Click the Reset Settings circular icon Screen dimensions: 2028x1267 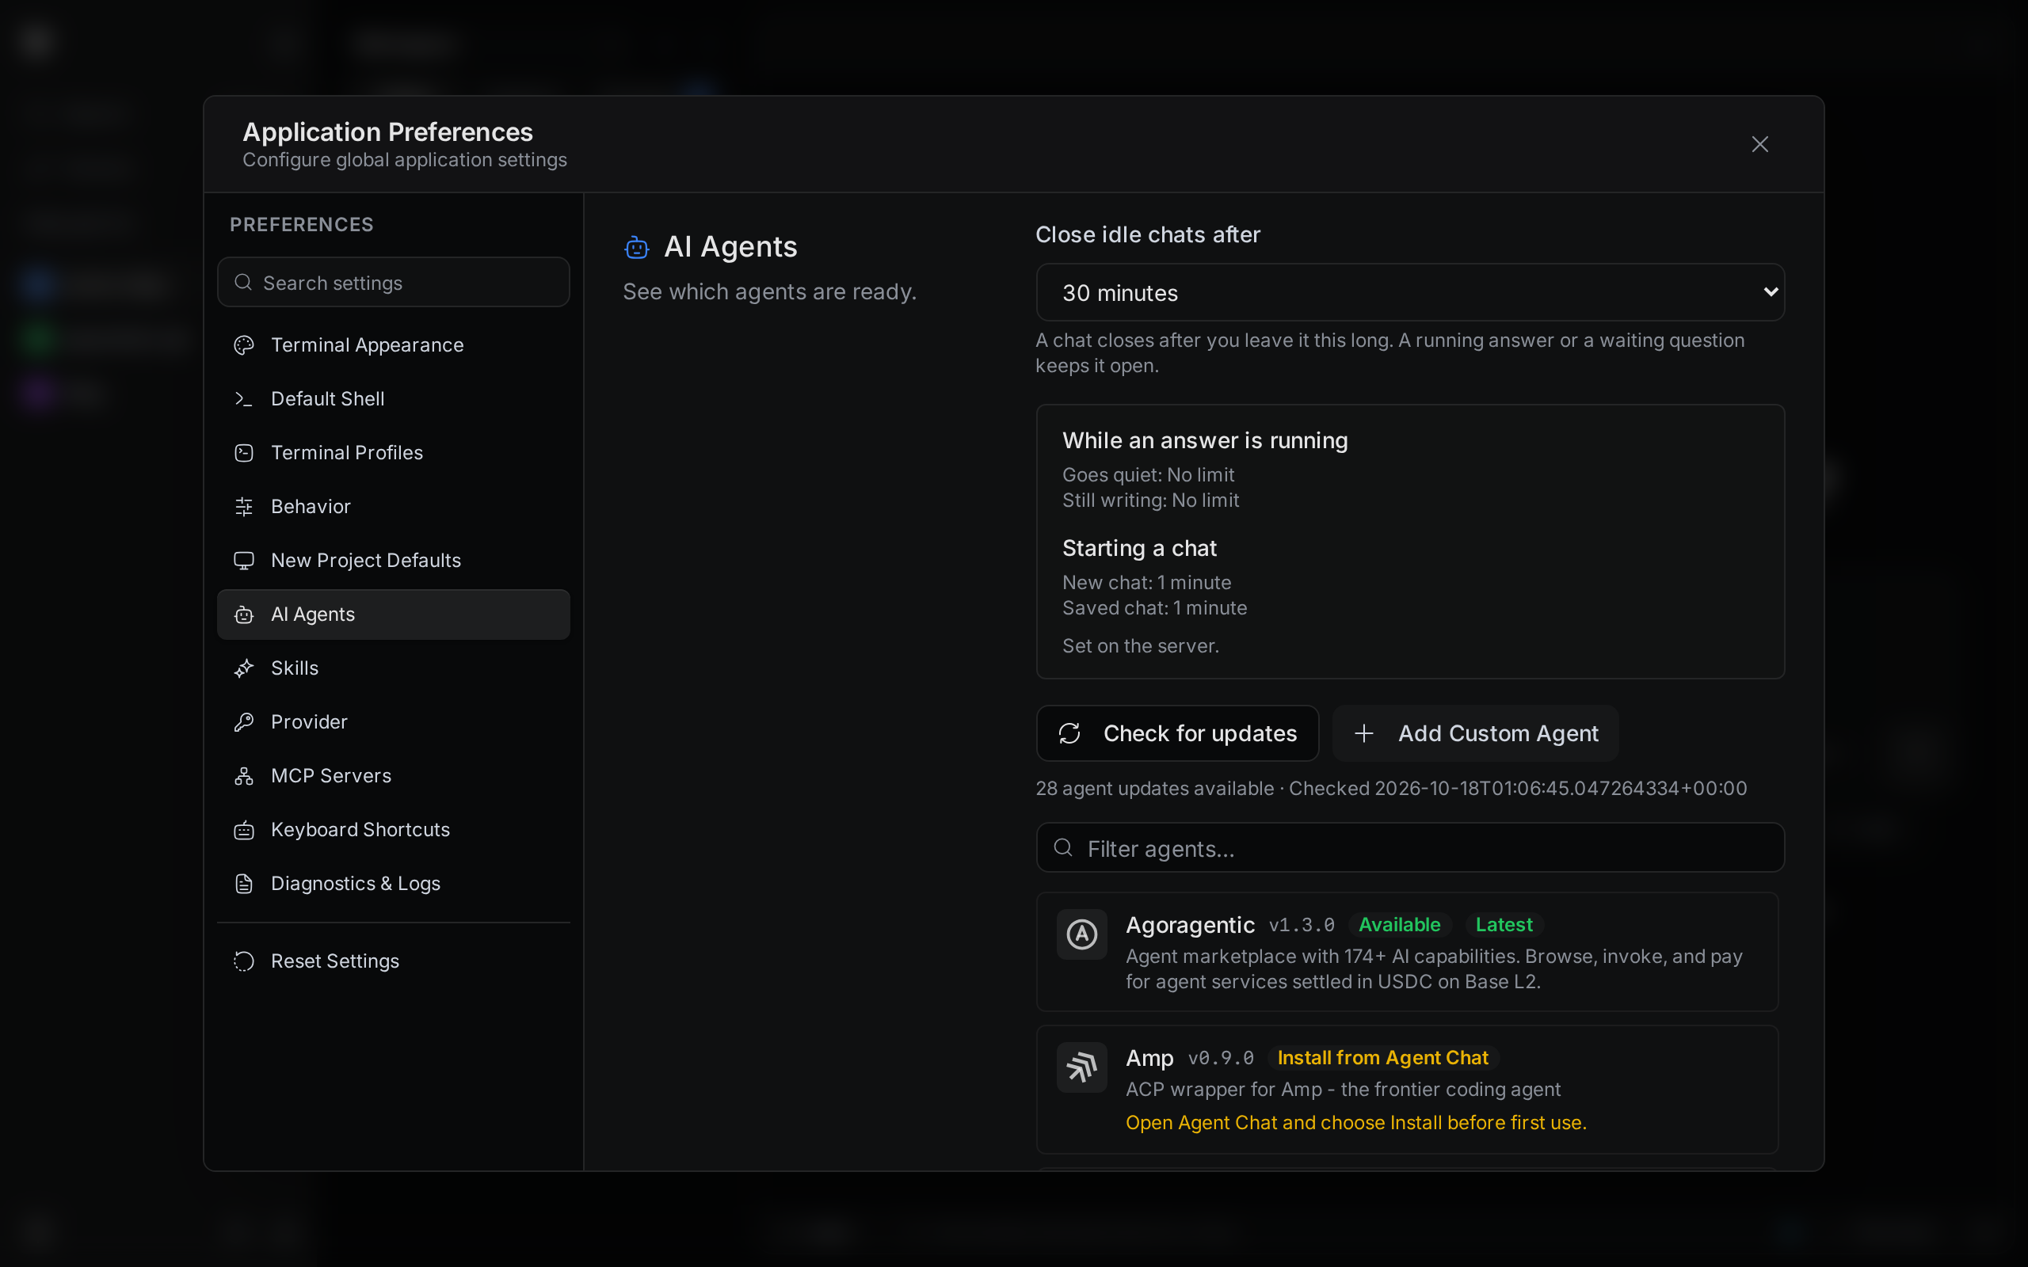click(244, 961)
